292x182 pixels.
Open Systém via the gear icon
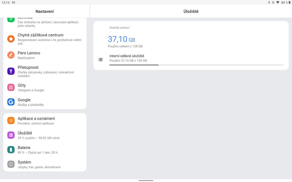[11, 164]
